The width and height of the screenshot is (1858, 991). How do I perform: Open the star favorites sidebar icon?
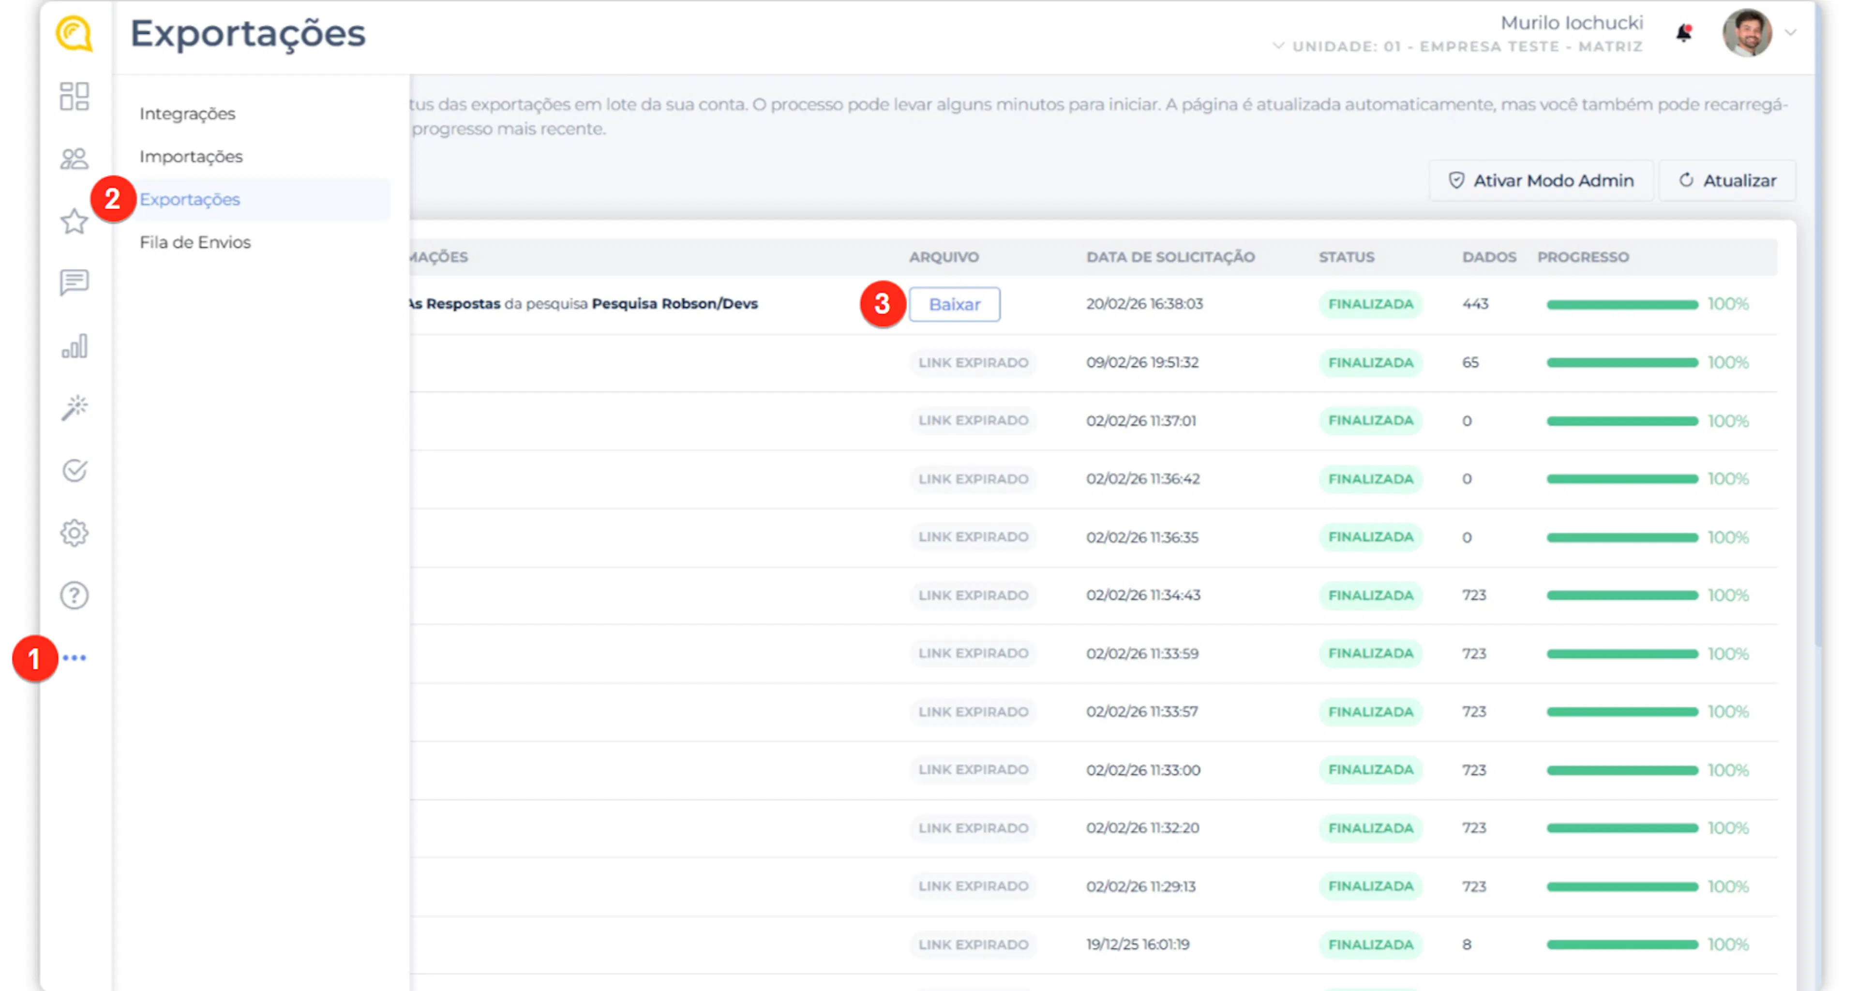tap(75, 221)
